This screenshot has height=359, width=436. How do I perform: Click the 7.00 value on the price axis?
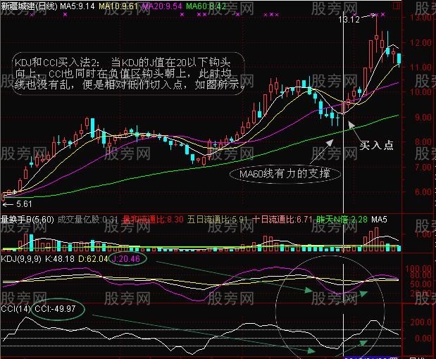423,167
